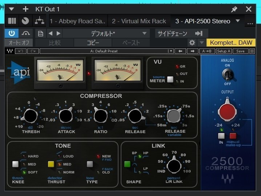Click the Waves logo icon in plugin toolbar
Screen dimensions: 261x196
pyautogui.click(x=10, y=51)
